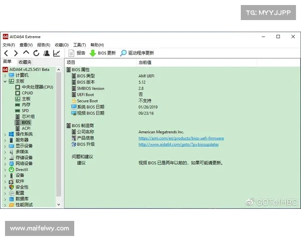
Task: Open the aida64.com biosupdates link
Action: pyautogui.click(x=179, y=144)
